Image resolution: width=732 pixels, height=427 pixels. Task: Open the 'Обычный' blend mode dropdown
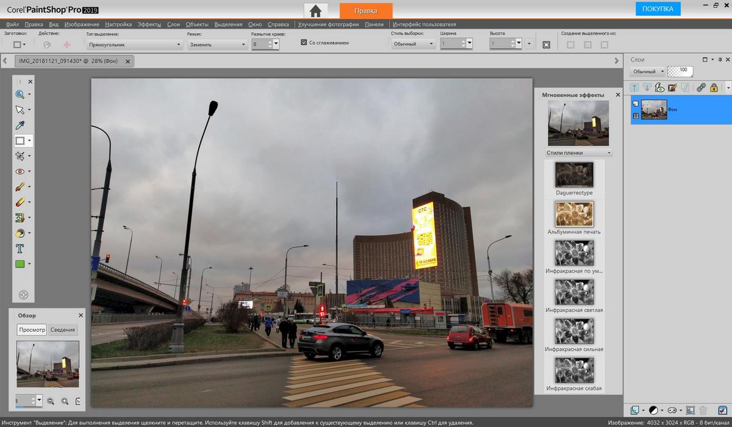coord(647,71)
